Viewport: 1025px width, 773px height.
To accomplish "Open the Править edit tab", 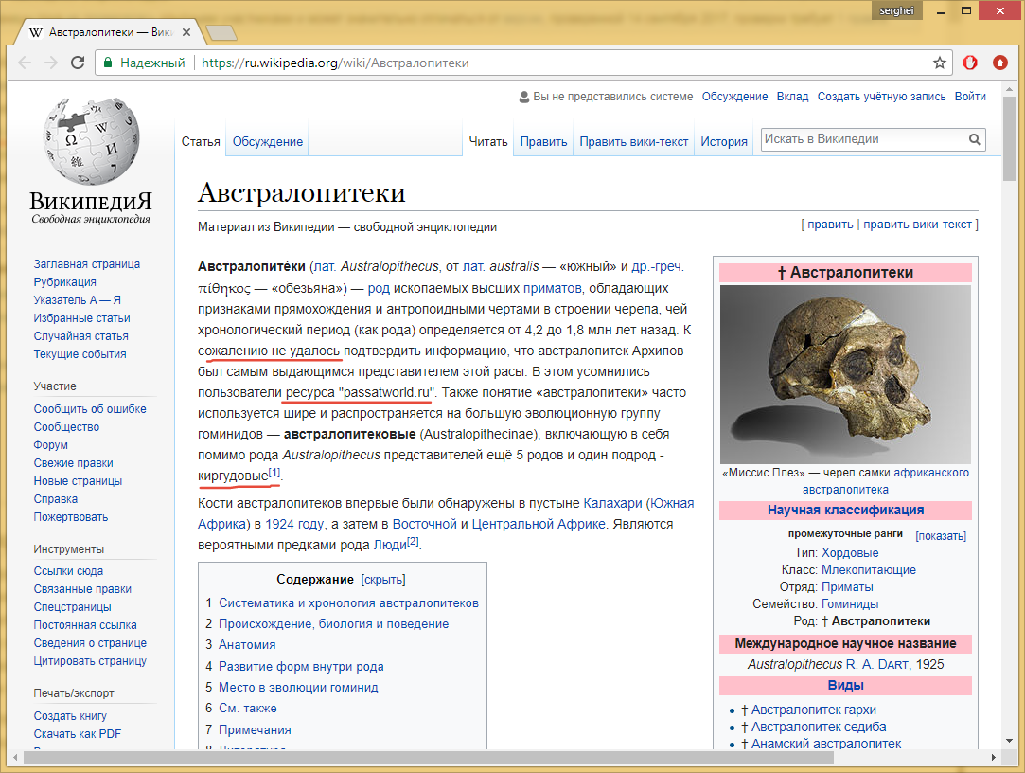I will [543, 142].
